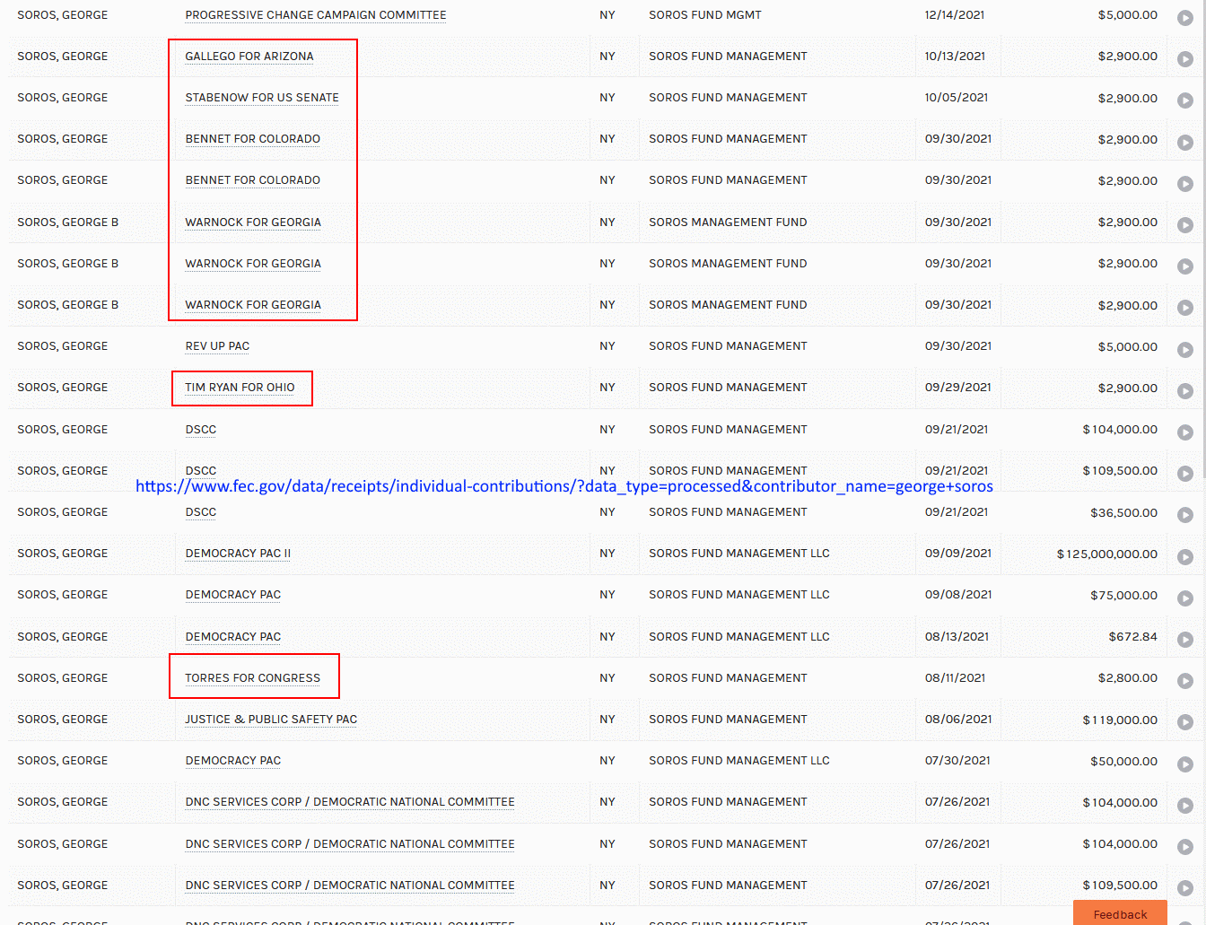Screen dimensions: 1206x925
Task: Select the date 09/29/2021
Action: [x=958, y=388]
